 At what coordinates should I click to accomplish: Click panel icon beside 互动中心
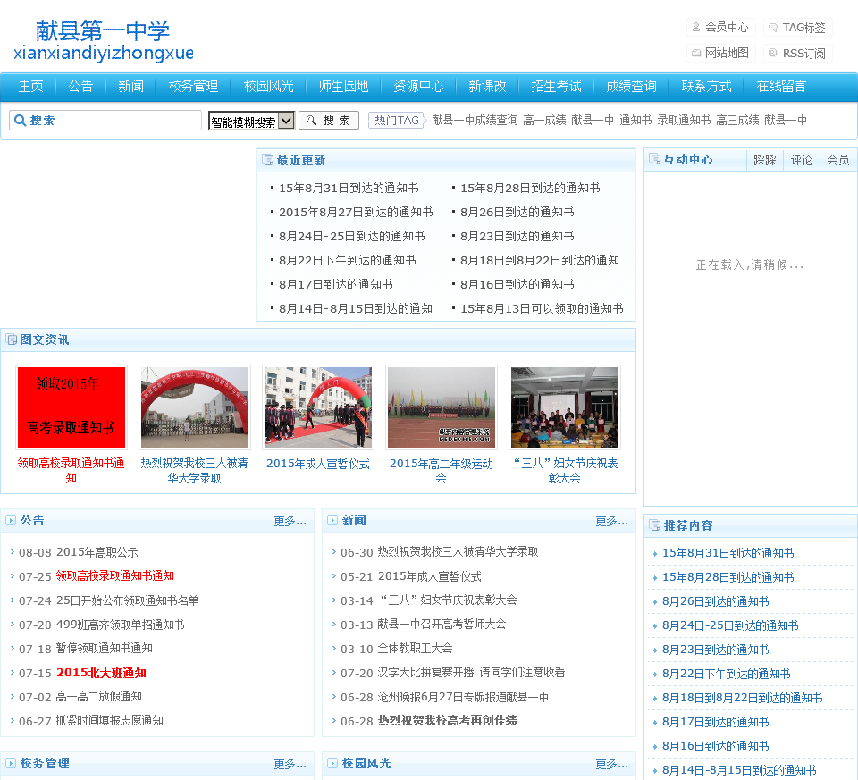click(x=654, y=159)
